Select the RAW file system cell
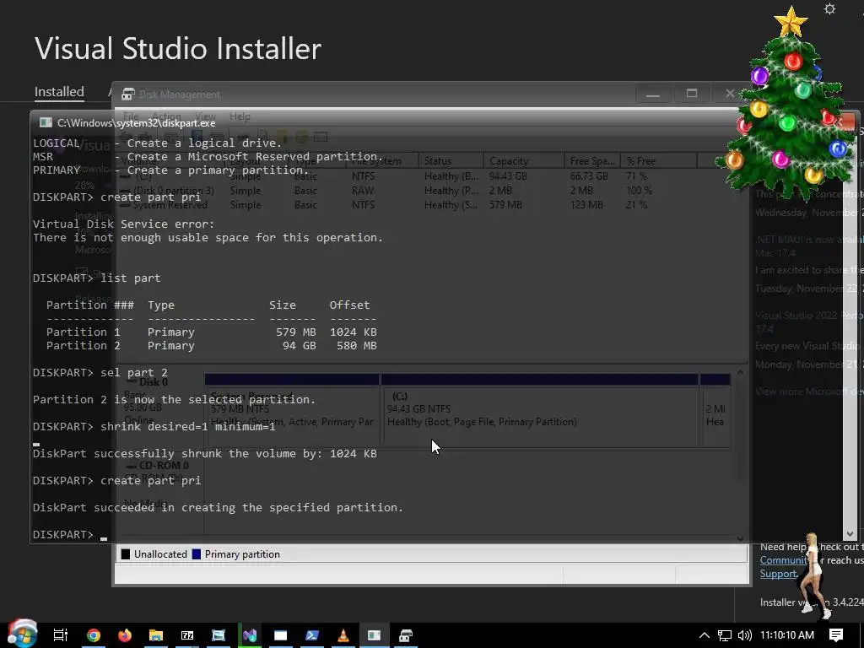 click(363, 191)
